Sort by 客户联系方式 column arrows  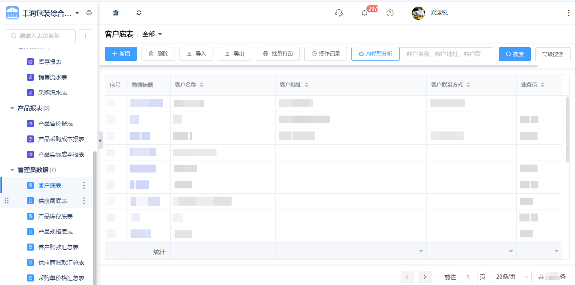pos(468,85)
